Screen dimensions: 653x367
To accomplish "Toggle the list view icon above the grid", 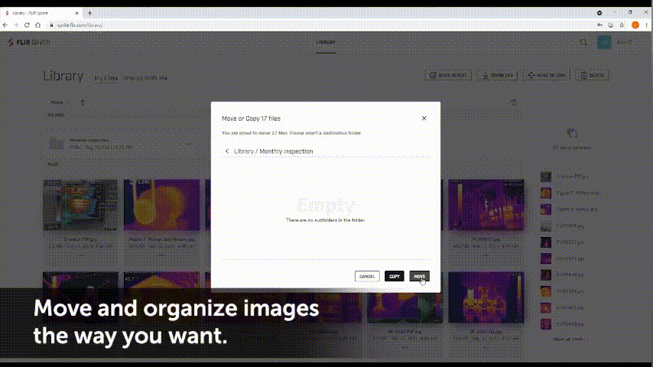I will point(513,102).
